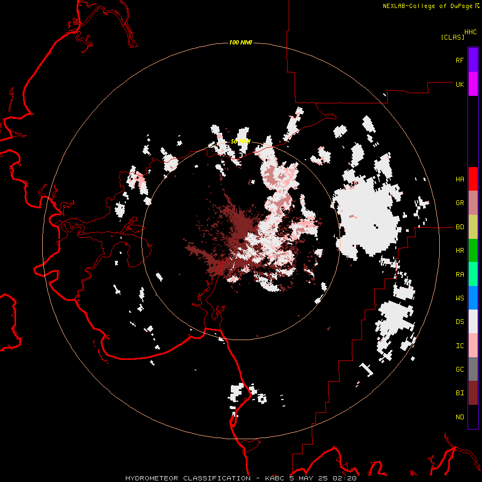This screenshot has width=482, height=482.
Task: Click the Hydrometeor Classification KABC title text
Action: [240, 478]
